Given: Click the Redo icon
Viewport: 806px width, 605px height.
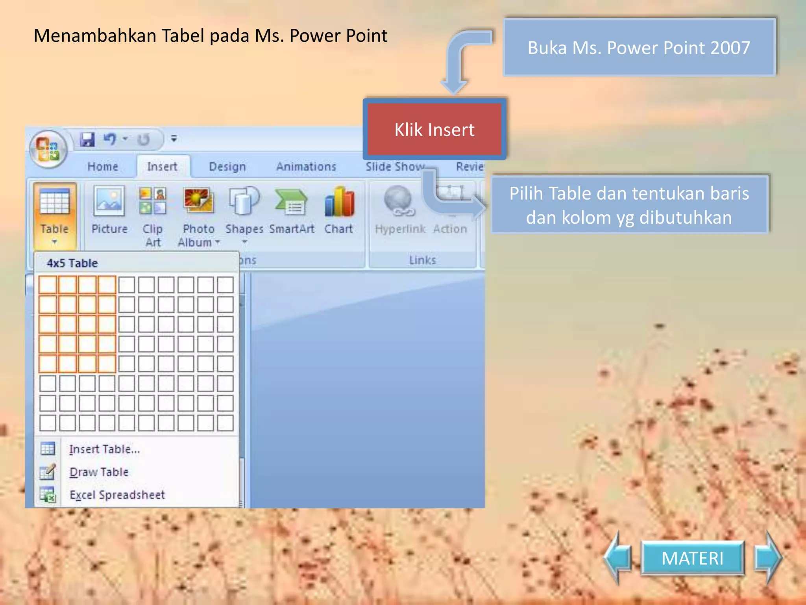Looking at the screenshot, I should (143, 139).
